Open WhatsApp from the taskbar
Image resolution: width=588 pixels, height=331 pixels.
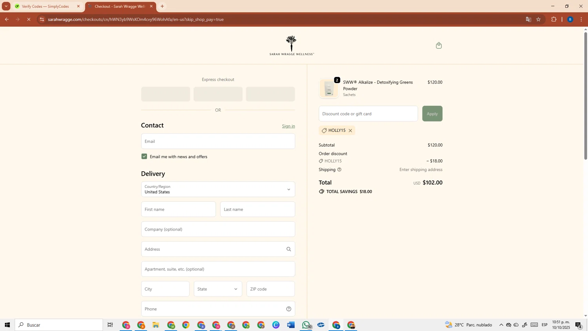tap(306, 325)
